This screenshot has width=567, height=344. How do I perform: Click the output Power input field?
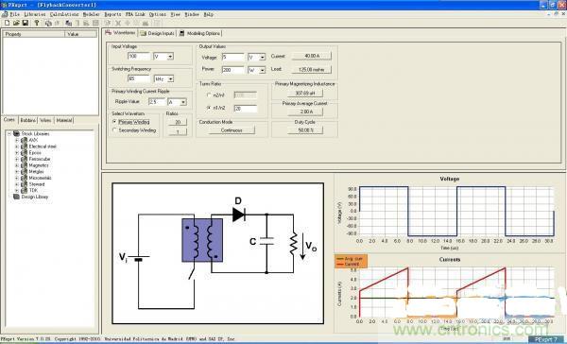(232, 70)
